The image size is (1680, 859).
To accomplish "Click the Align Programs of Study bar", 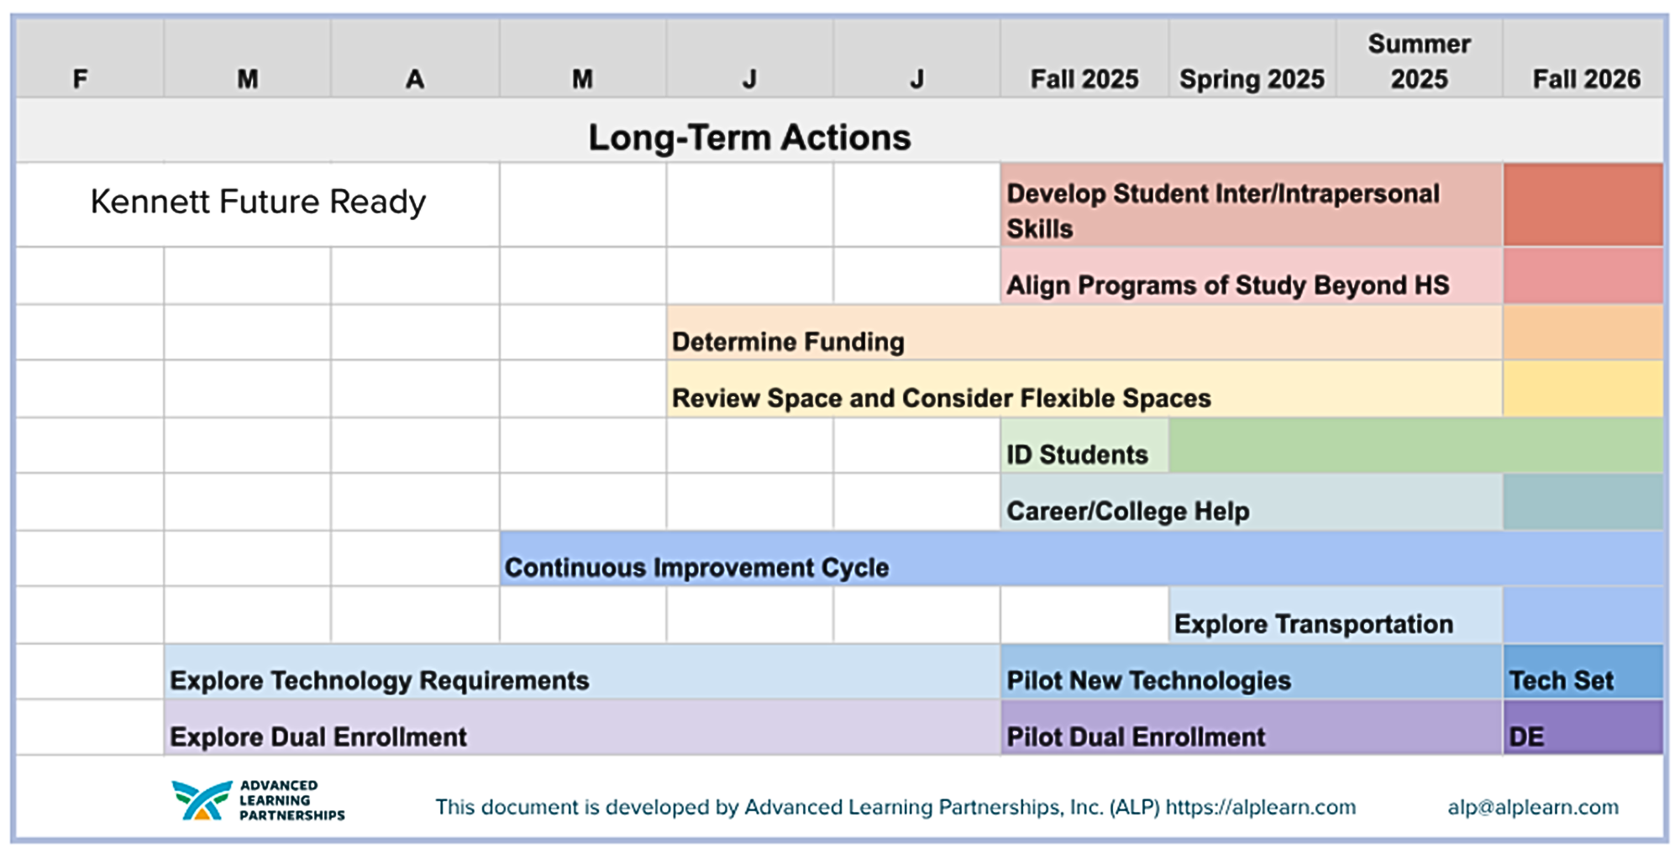I will [x=1227, y=285].
